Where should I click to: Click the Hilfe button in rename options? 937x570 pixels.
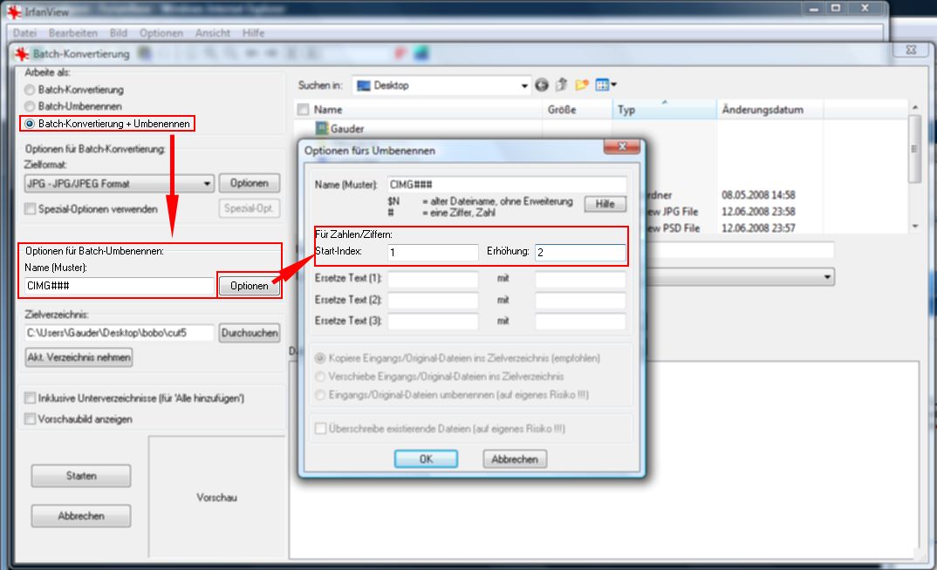pos(605,204)
